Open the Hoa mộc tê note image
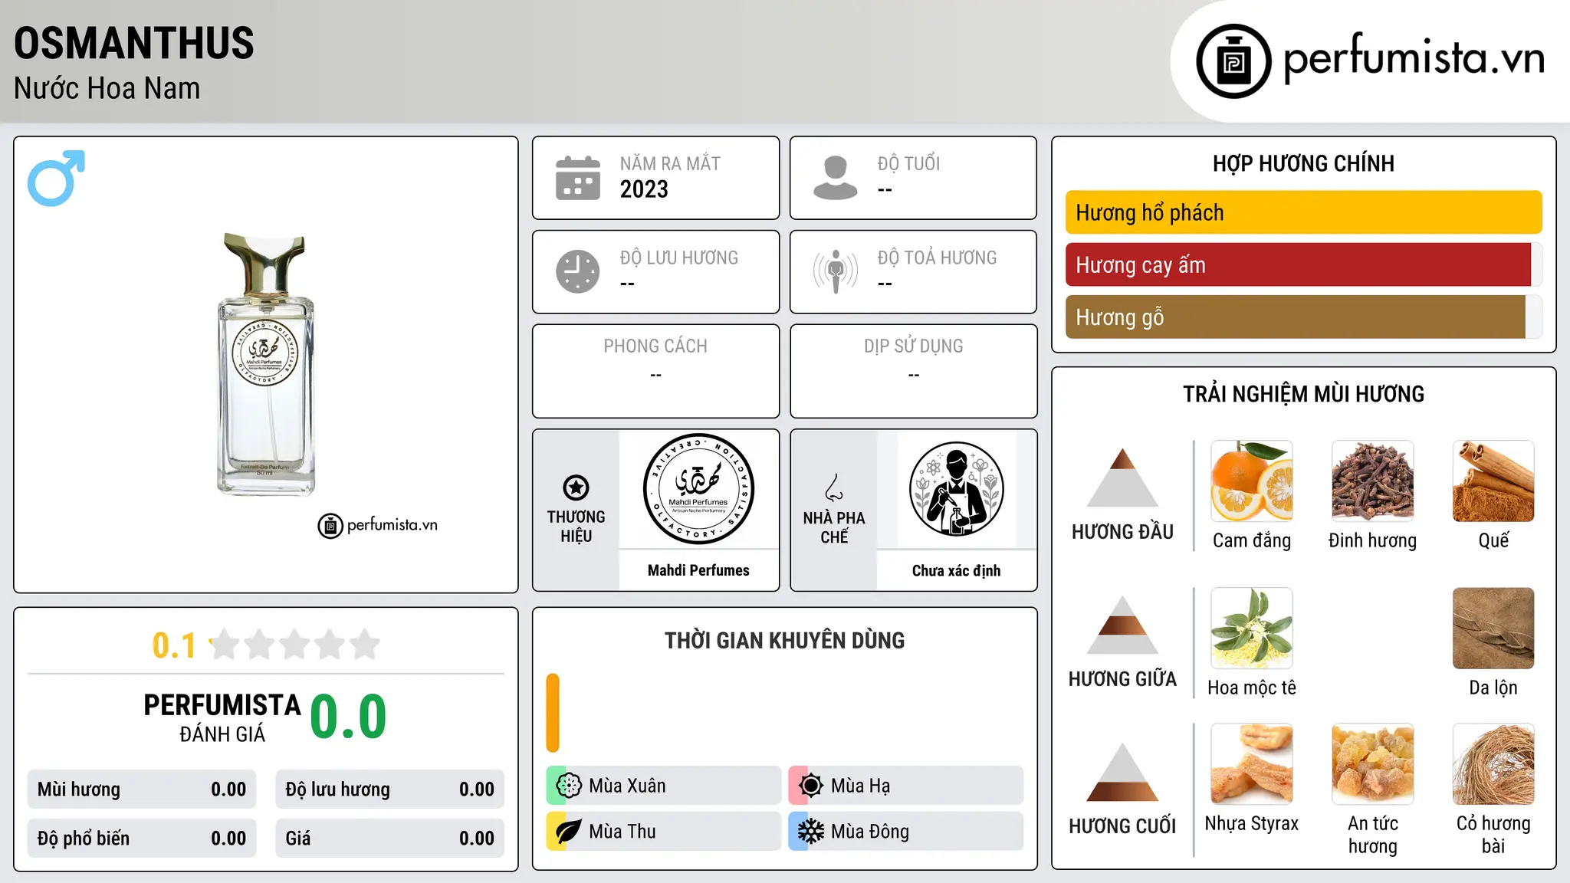Screen dimensions: 1570x883 1251,628
